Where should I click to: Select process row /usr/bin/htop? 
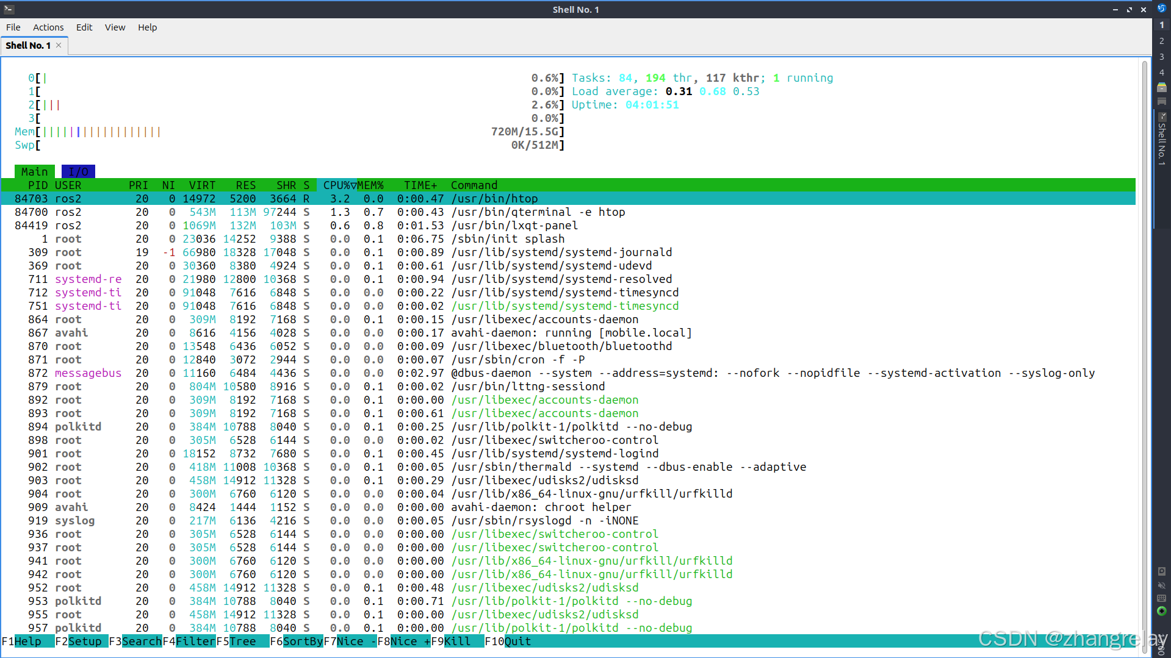[568, 199]
